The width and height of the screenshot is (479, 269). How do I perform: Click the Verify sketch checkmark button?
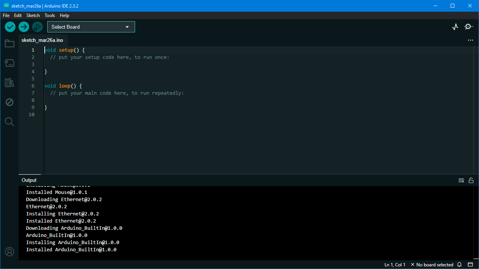click(10, 27)
